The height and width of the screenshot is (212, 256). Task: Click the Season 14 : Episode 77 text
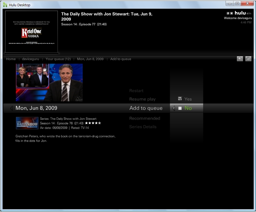pyautogui.click(x=78, y=24)
